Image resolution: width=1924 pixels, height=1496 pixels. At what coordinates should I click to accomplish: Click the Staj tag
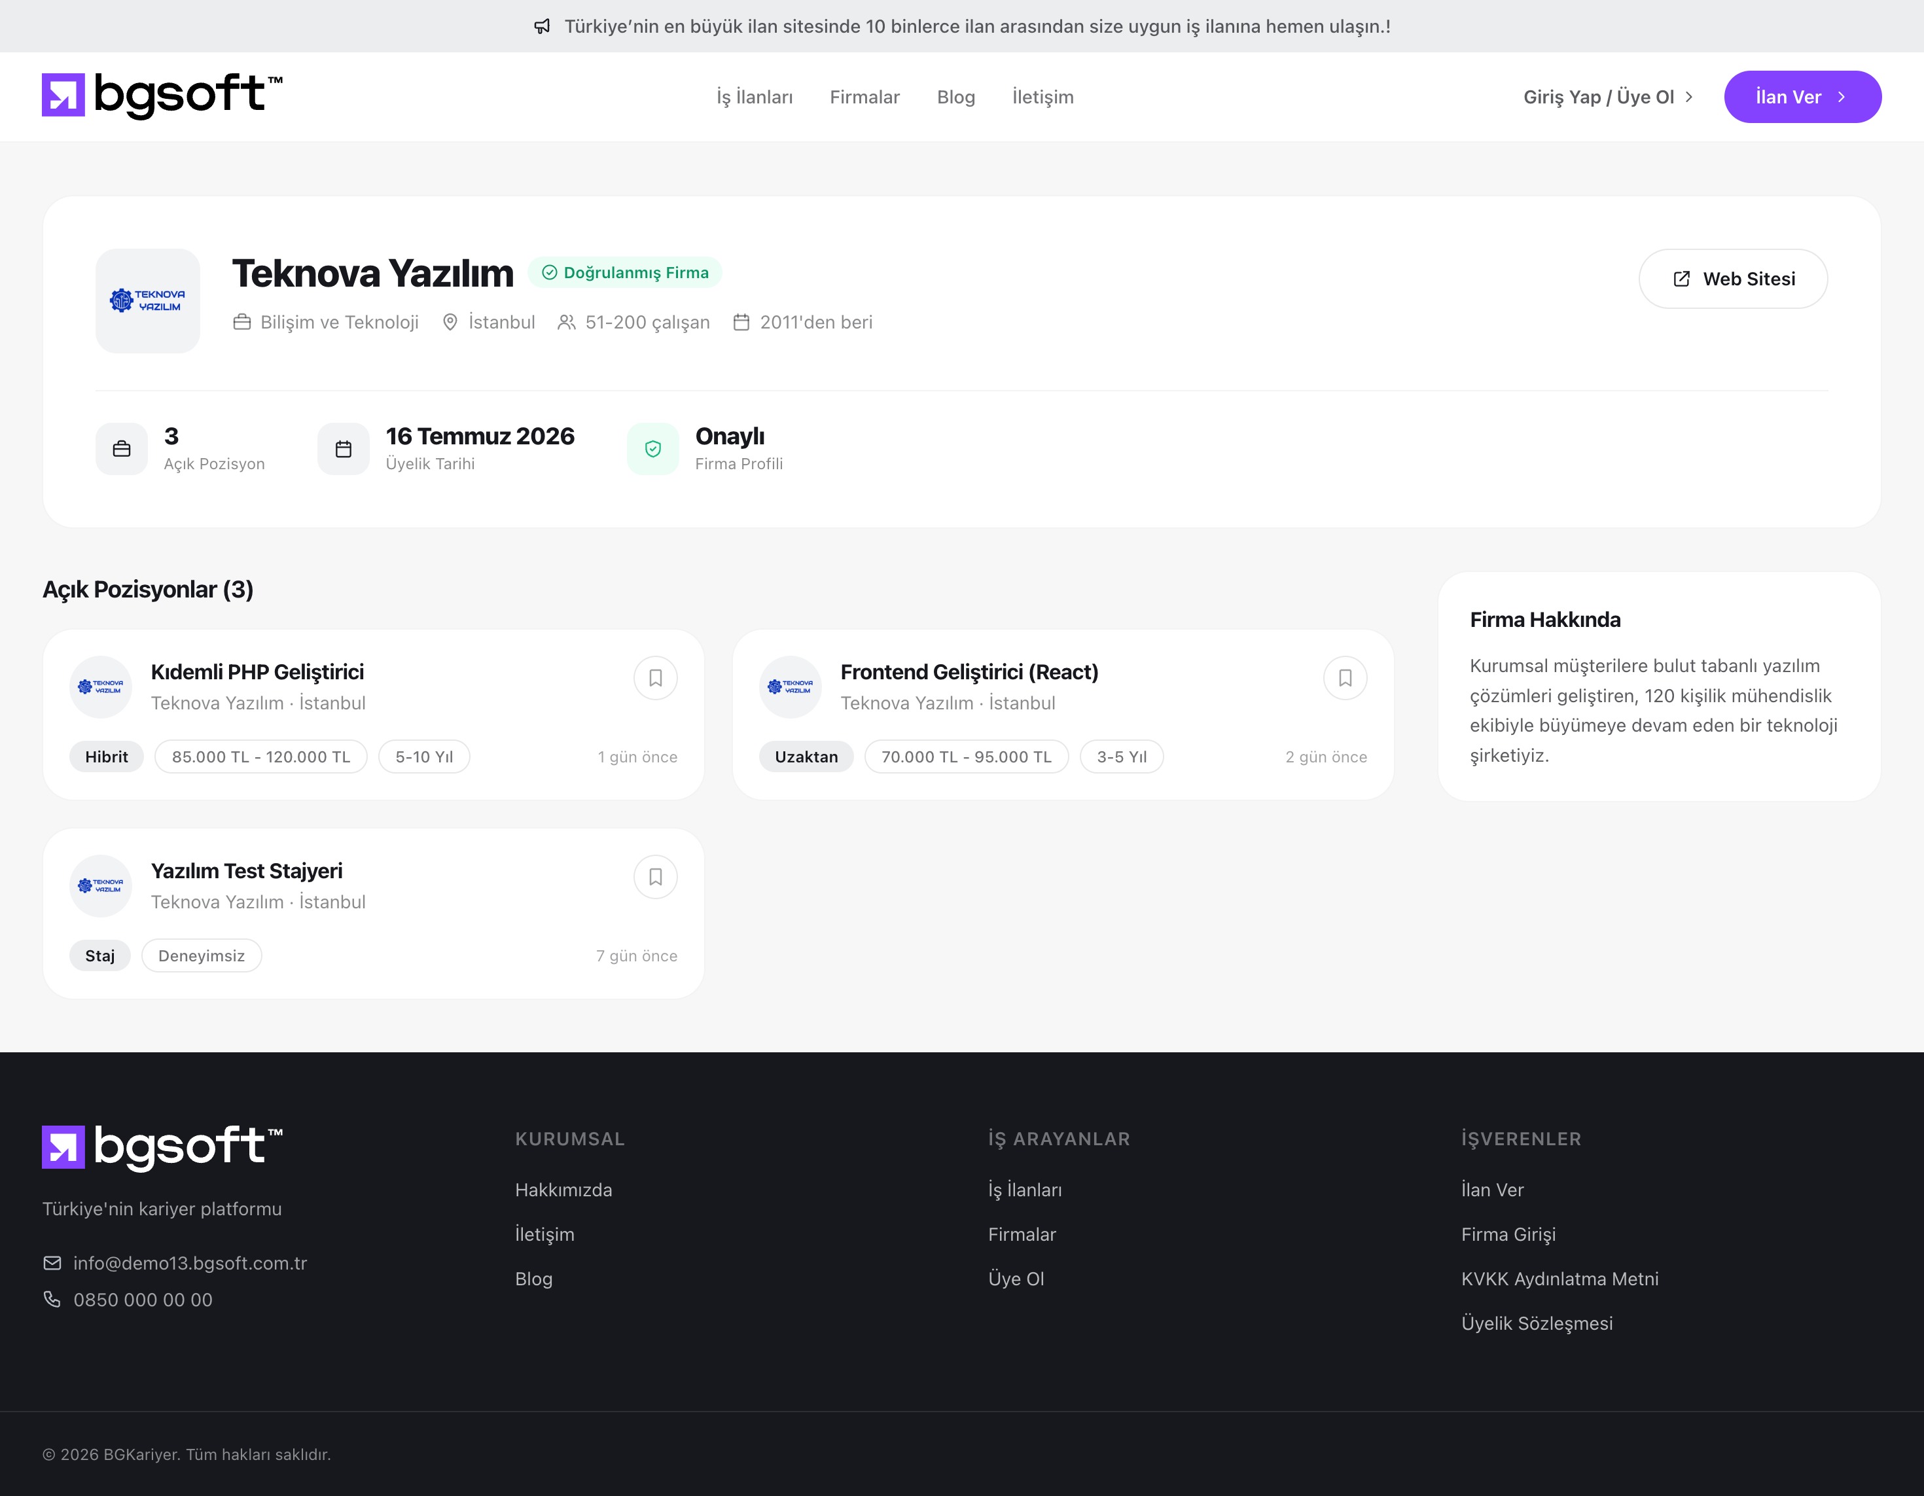(x=99, y=956)
